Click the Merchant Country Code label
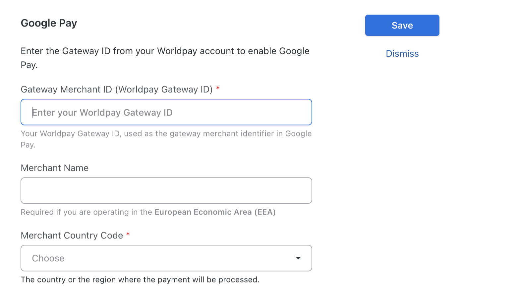The height and width of the screenshot is (308, 517). coord(72,235)
